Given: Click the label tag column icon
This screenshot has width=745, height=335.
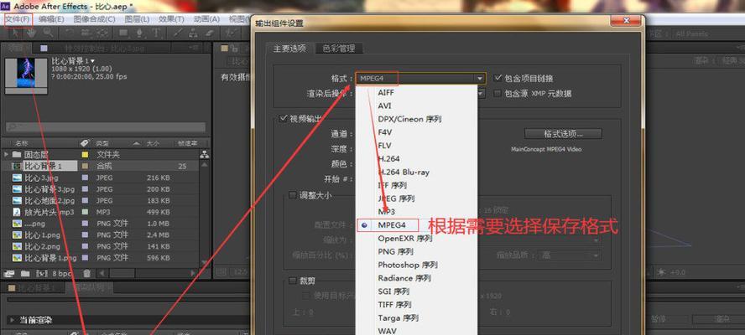Looking at the screenshot, I should coord(85,143).
